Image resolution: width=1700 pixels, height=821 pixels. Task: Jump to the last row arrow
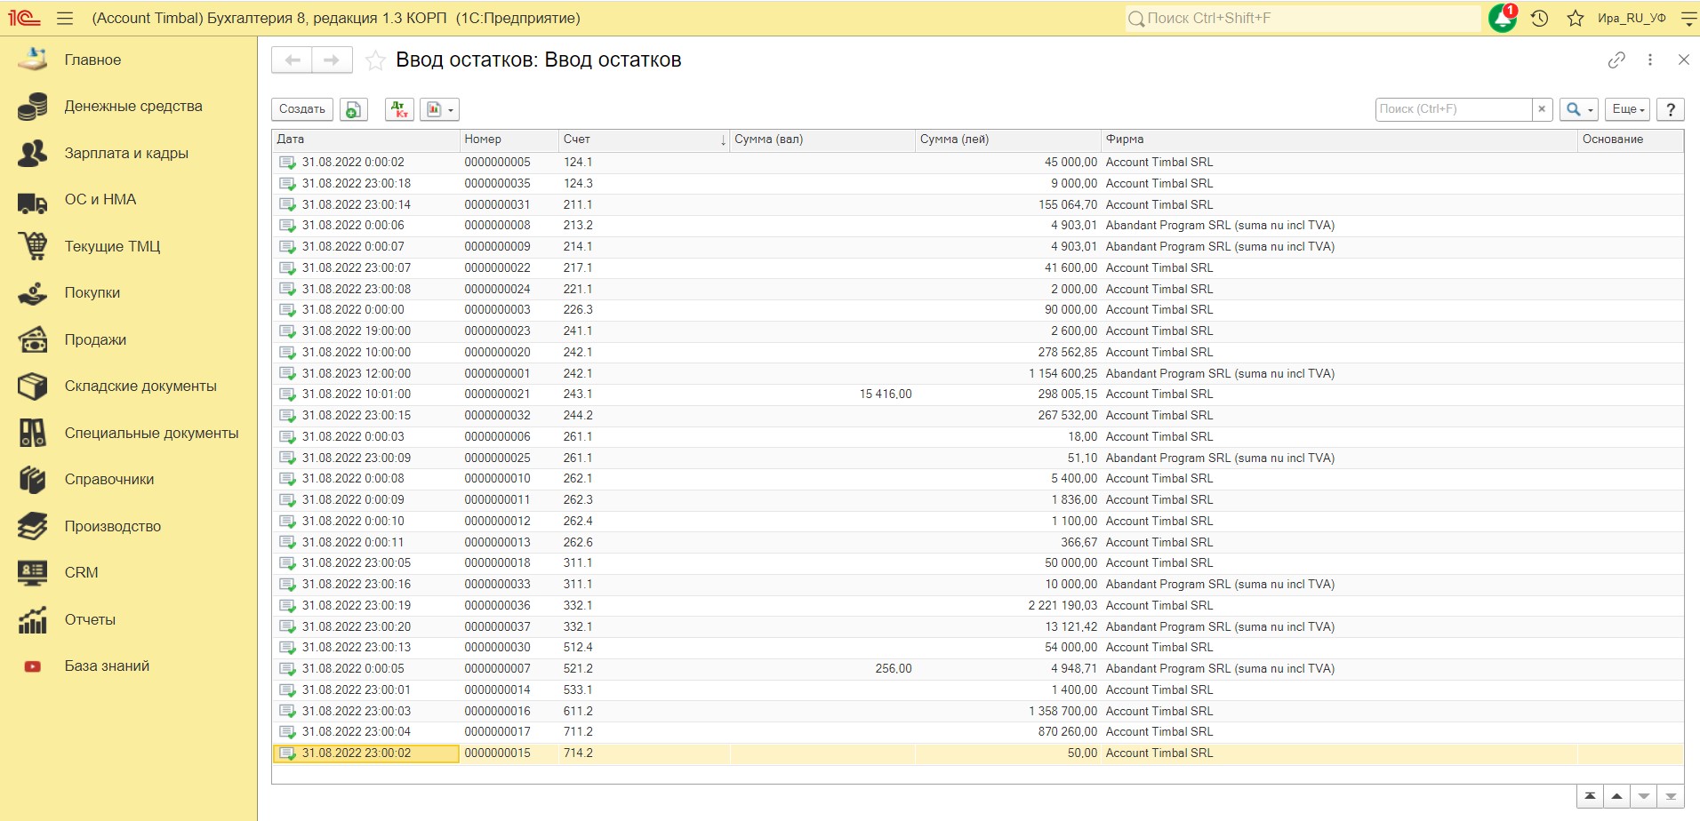coord(1671,796)
